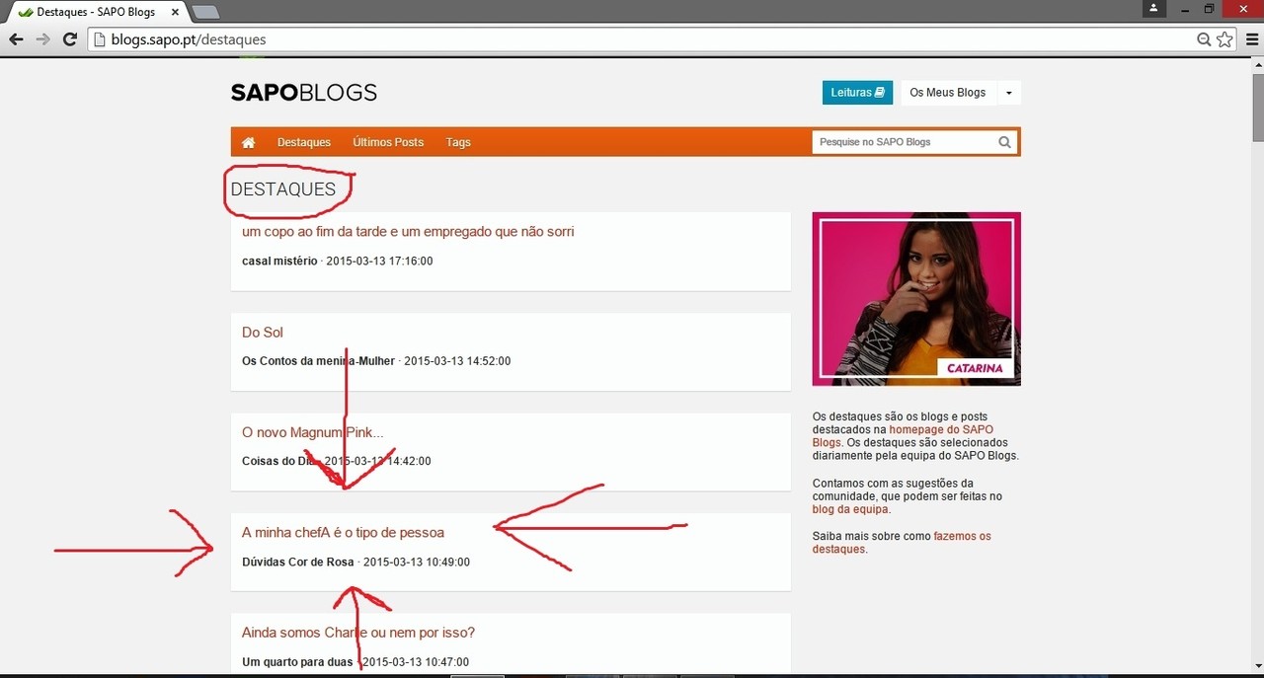Reload the page with the refresh icon
The width and height of the screenshot is (1264, 678).
(x=69, y=38)
